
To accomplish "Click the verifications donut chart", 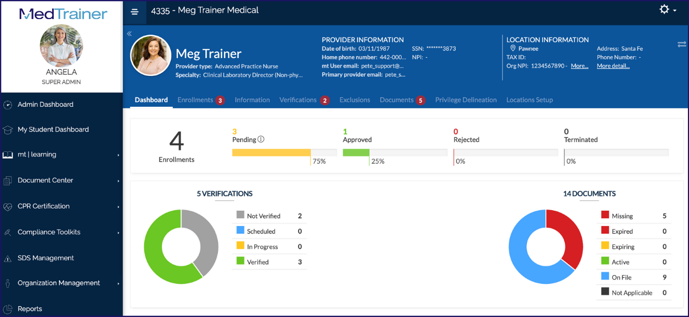I will (181, 247).
